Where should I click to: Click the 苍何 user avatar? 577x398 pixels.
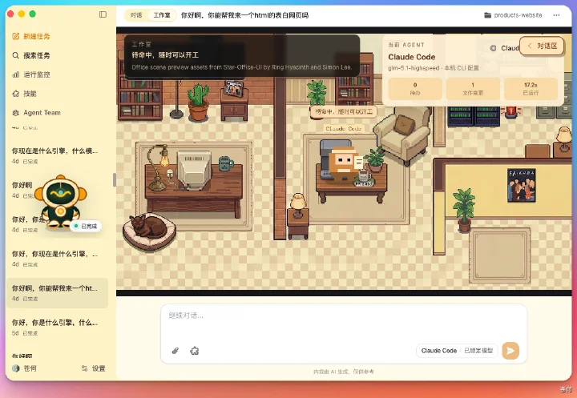pos(15,368)
